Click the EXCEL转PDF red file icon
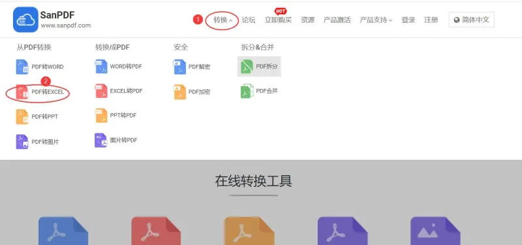 pyautogui.click(x=101, y=91)
